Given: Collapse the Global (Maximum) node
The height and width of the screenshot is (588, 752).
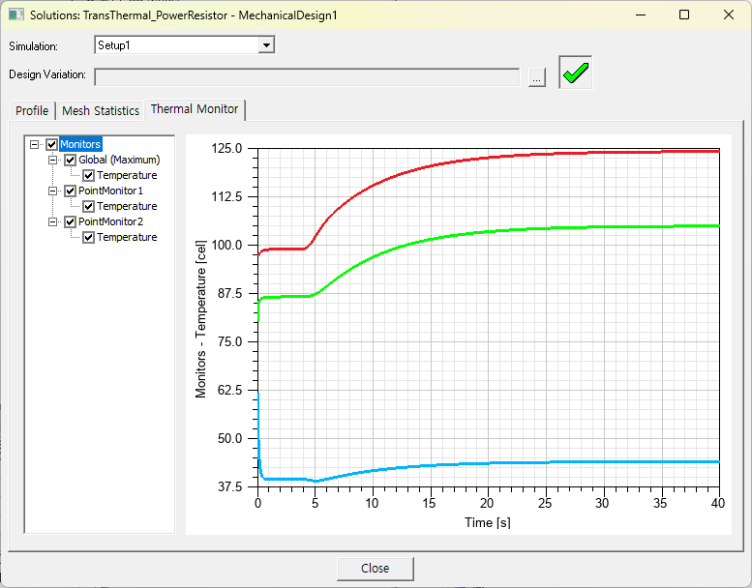Looking at the screenshot, I should [x=53, y=160].
